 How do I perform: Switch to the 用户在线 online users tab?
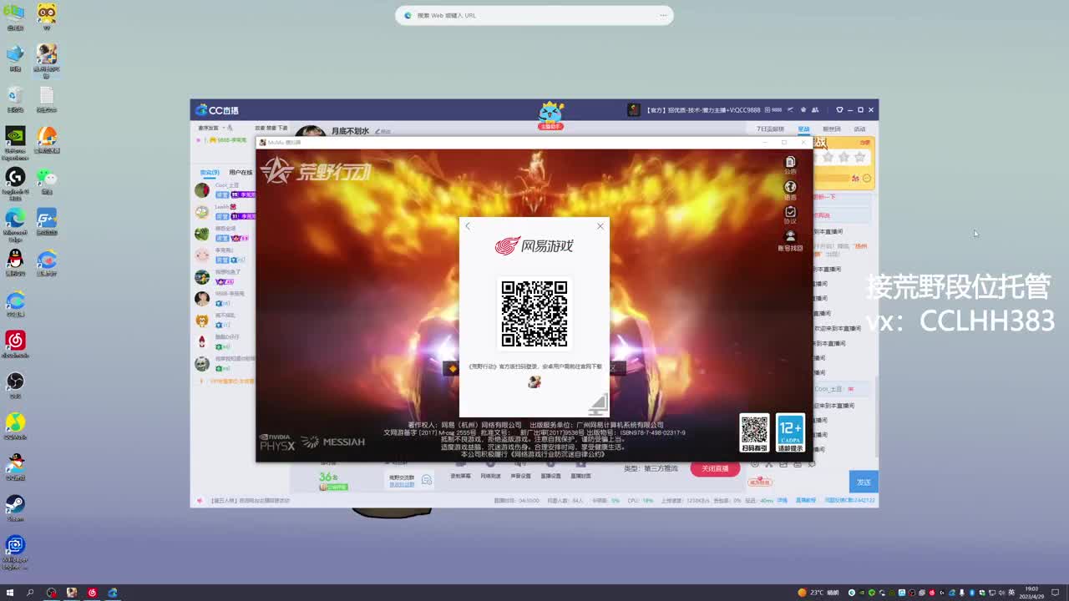coord(241,173)
